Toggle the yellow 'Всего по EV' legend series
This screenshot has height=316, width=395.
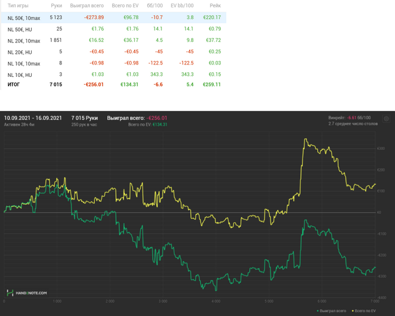363,311
